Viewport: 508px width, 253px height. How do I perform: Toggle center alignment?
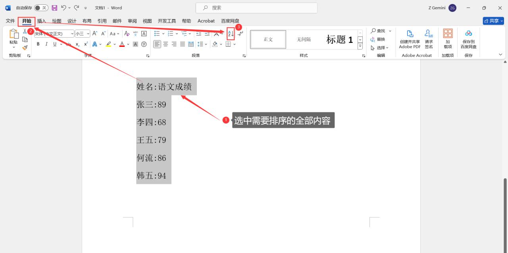(165, 44)
